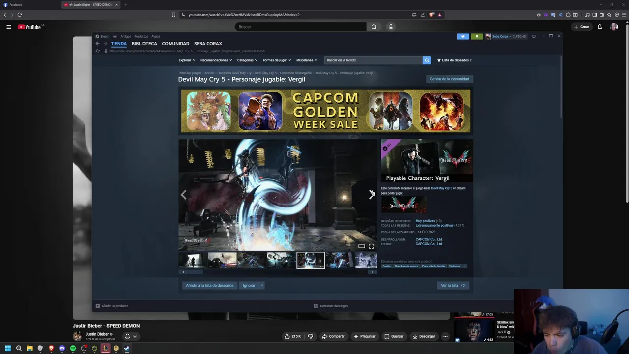
Task: Click Añadir a tu lista de deseados
Action: pos(210,285)
